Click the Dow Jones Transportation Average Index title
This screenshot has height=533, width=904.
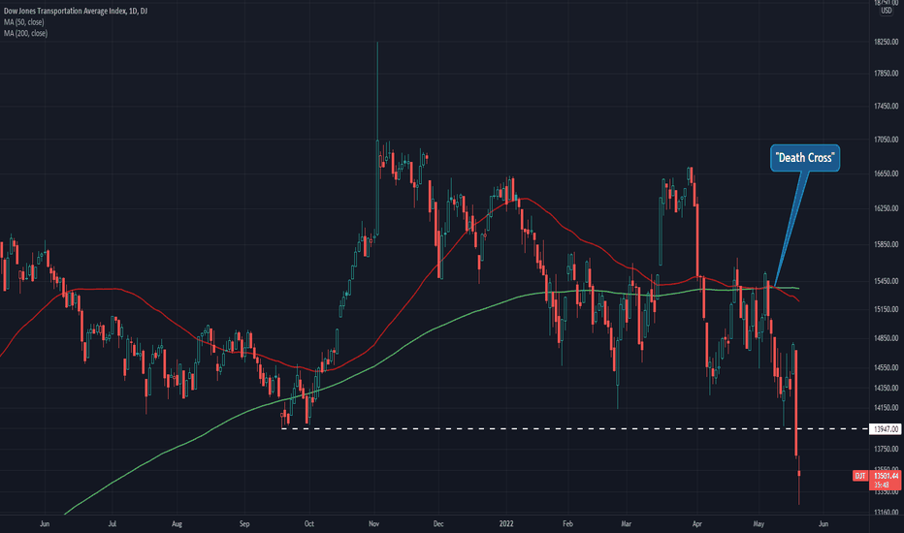pos(76,11)
